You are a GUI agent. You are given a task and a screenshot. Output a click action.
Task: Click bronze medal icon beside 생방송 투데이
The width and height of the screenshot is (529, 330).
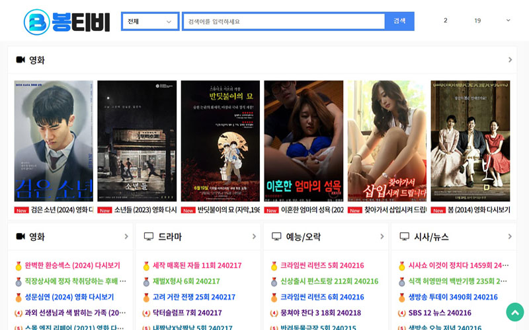point(401,298)
